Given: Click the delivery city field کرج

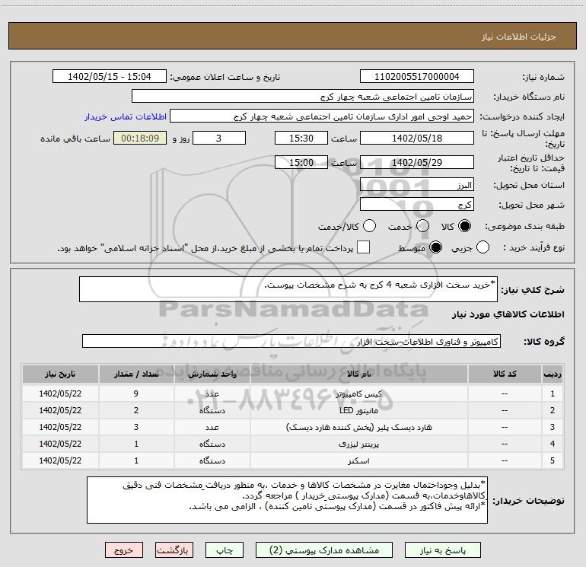Looking at the screenshot, I should pos(417,205).
